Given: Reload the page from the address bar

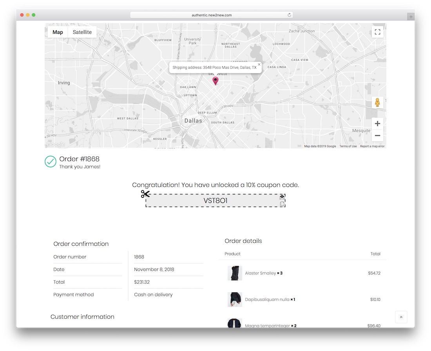Looking at the screenshot, I should pyautogui.click(x=289, y=15).
